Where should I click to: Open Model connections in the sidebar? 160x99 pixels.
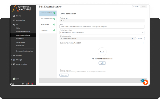pyautogui.click(x=23, y=32)
